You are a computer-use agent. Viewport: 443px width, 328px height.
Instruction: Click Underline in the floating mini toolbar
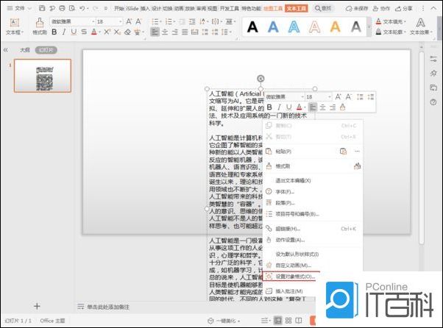coord(290,107)
